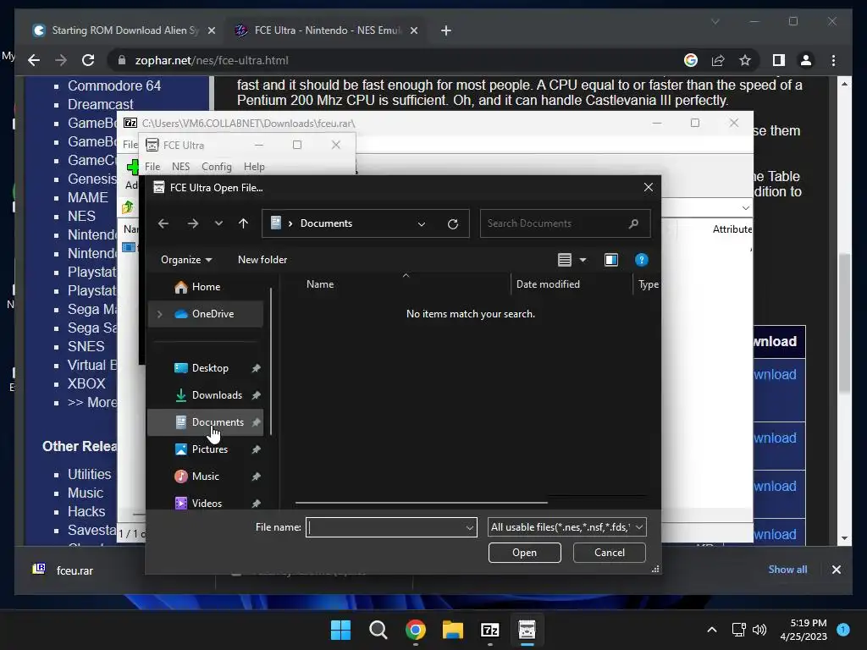Change view layout icon in dialog
Screen dimensions: 867x650
tap(565, 260)
